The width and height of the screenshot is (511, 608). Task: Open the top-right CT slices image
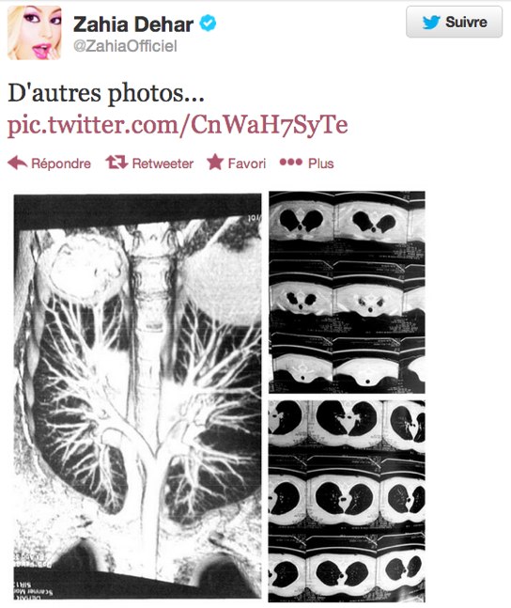(347, 292)
